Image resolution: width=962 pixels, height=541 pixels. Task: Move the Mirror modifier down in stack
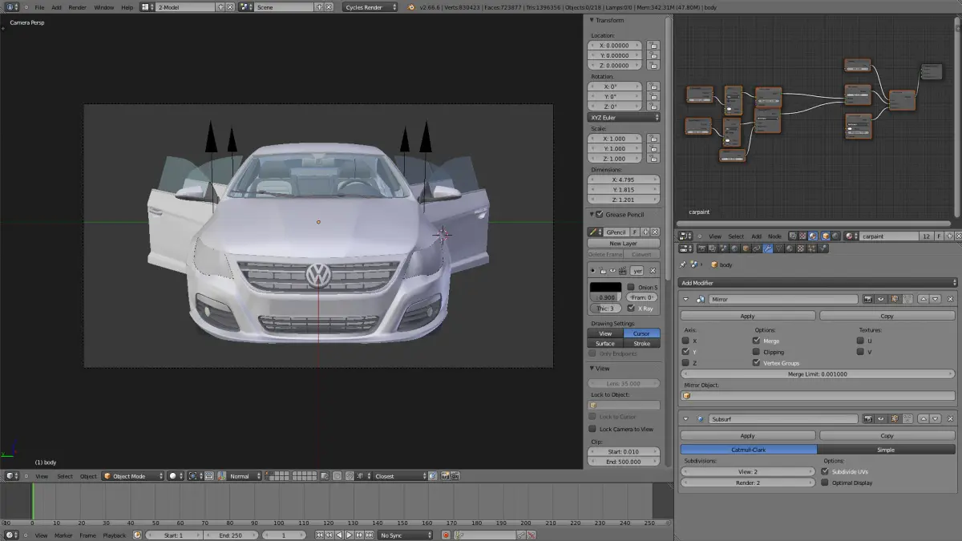[935, 299]
